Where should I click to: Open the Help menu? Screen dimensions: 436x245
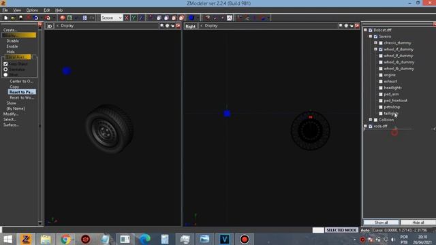coord(59,10)
